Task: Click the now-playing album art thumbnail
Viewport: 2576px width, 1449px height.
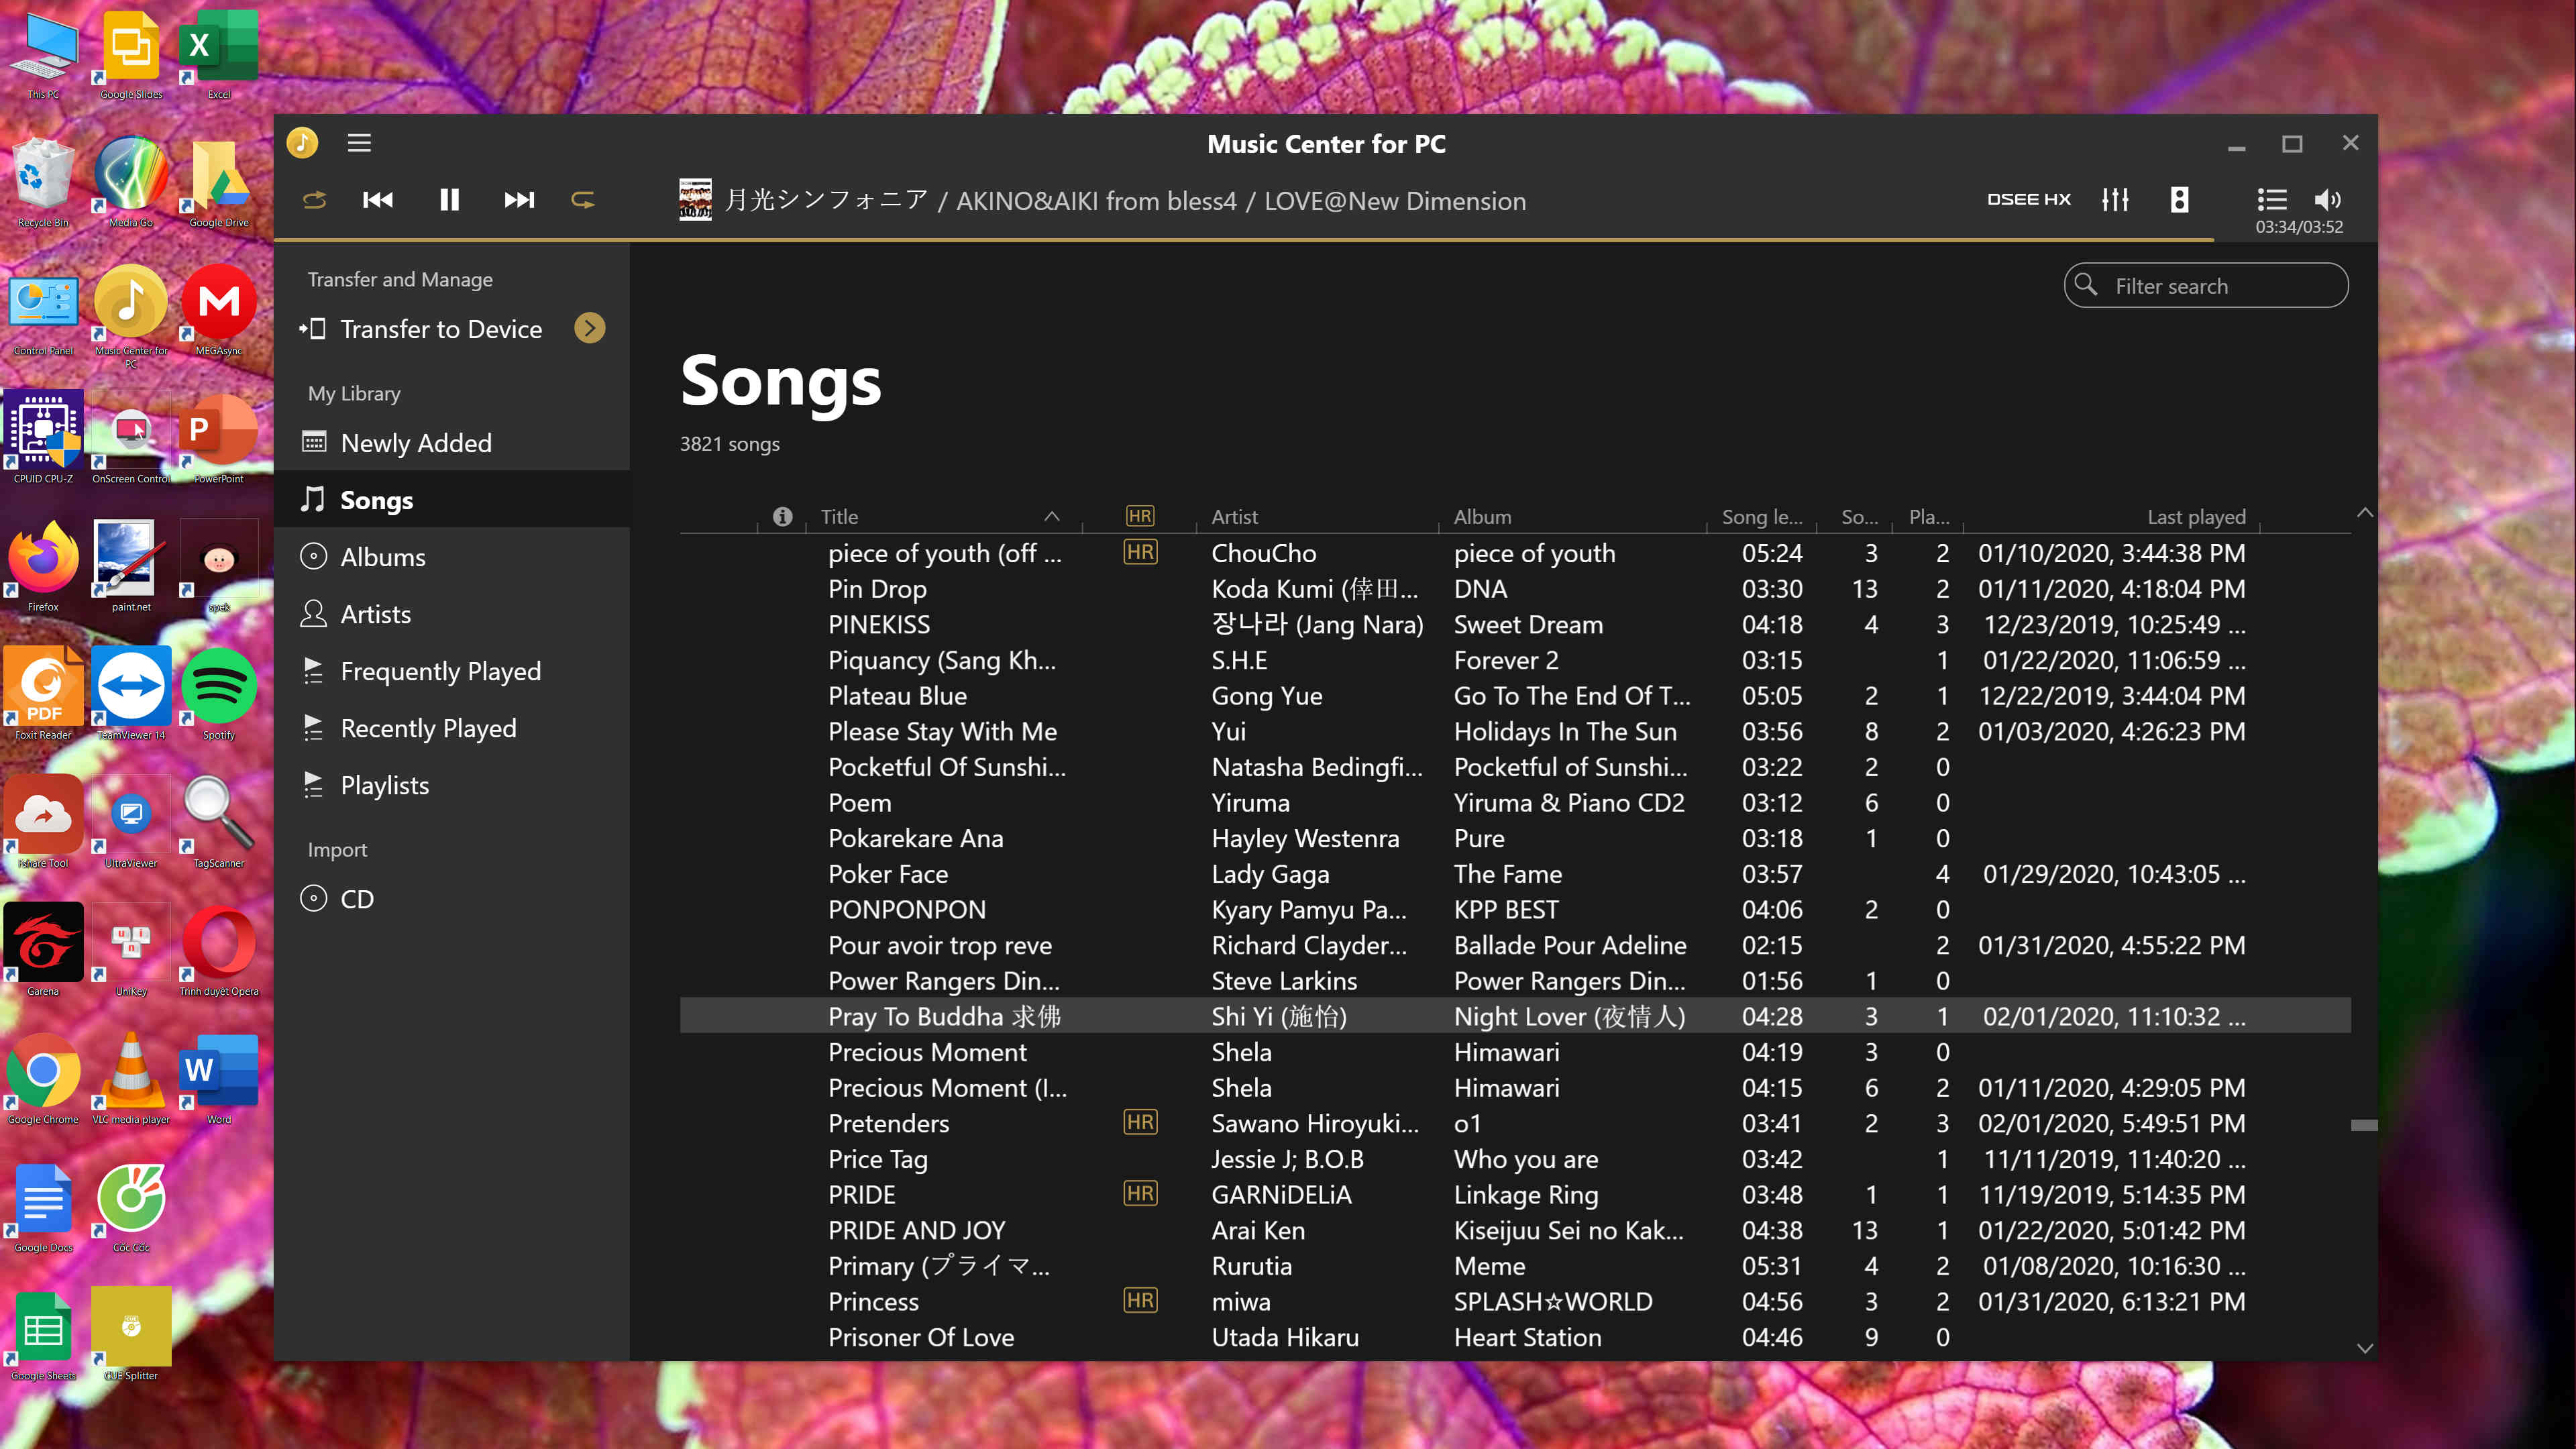Action: (695, 200)
